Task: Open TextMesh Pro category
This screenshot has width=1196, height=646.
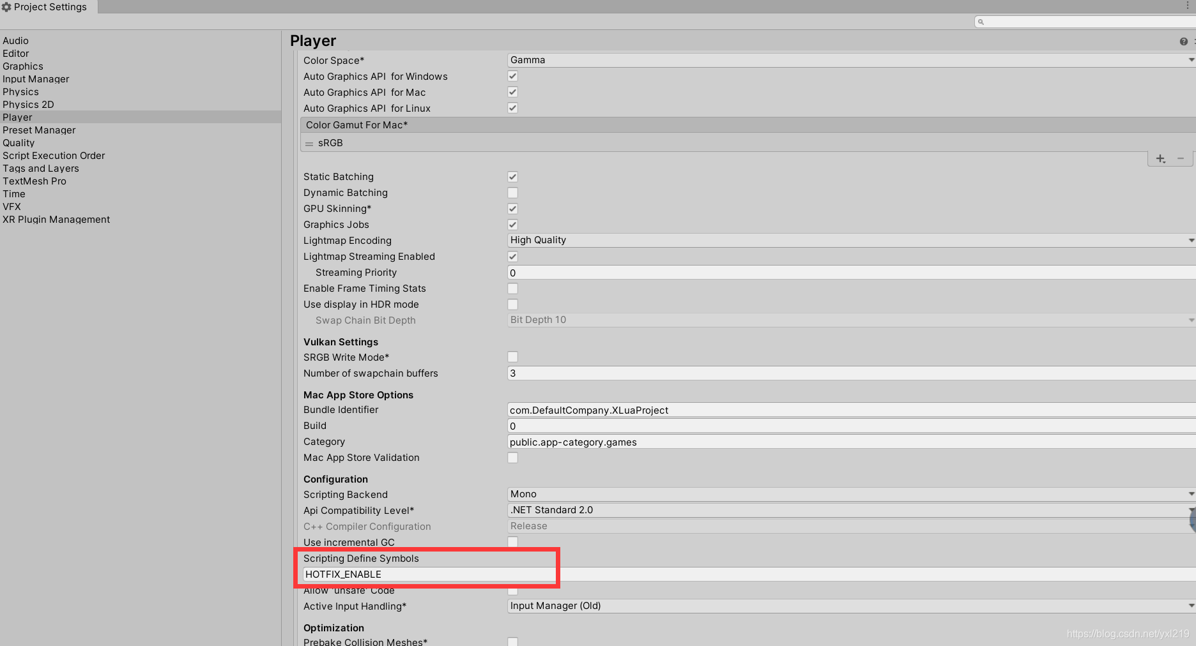Action: (x=141, y=181)
